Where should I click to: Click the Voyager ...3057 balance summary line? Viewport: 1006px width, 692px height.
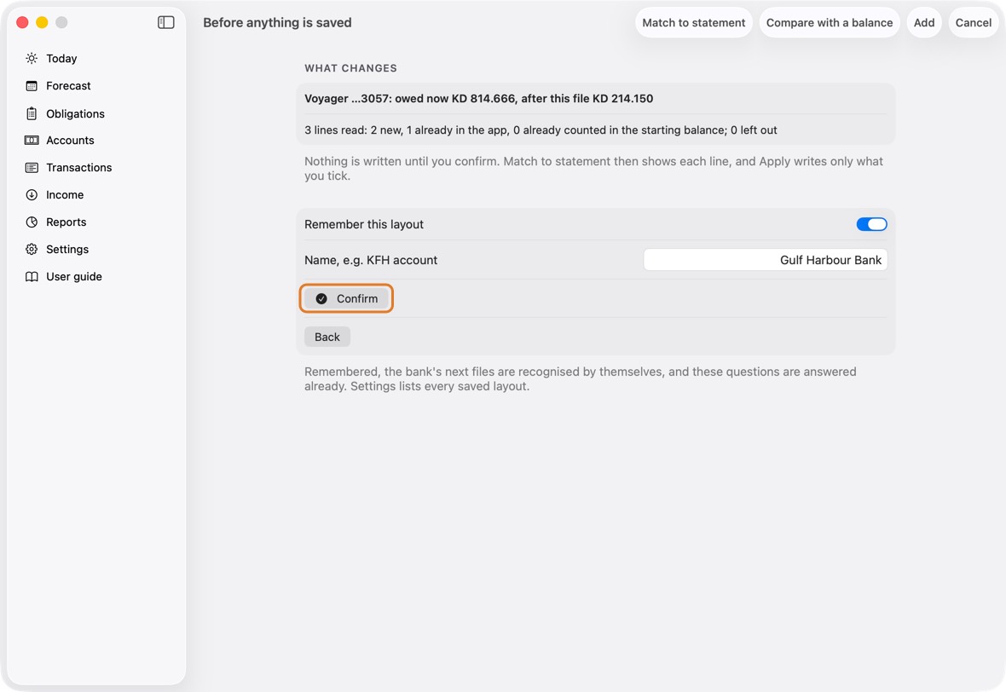(478, 99)
